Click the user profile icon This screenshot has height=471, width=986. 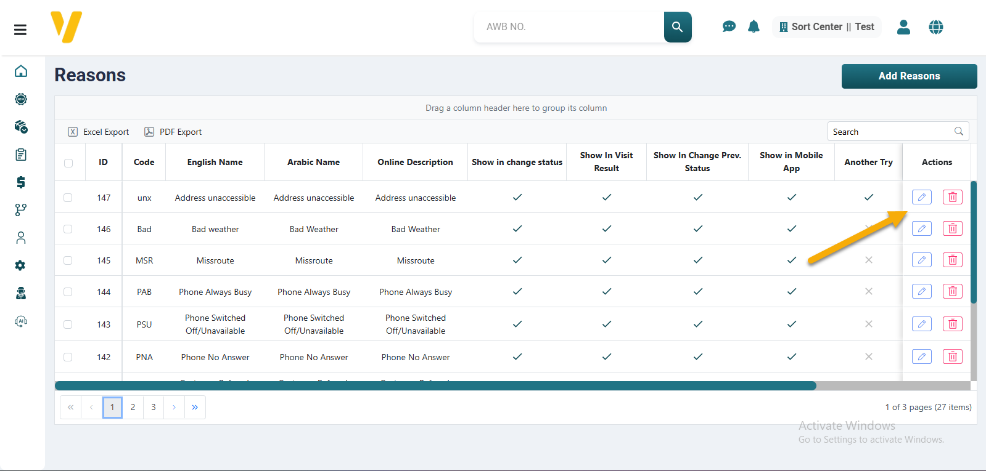click(x=903, y=27)
